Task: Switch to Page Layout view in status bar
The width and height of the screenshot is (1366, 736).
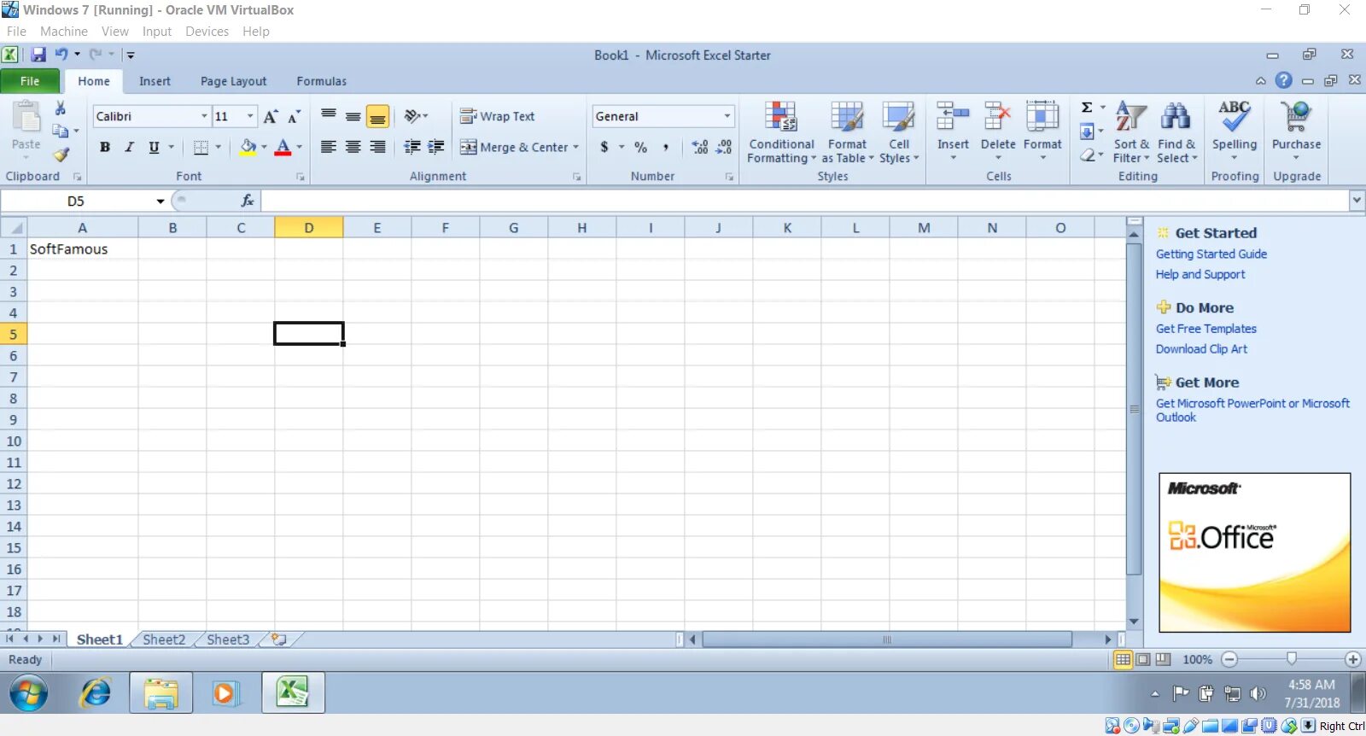Action: click(x=1143, y=659)
